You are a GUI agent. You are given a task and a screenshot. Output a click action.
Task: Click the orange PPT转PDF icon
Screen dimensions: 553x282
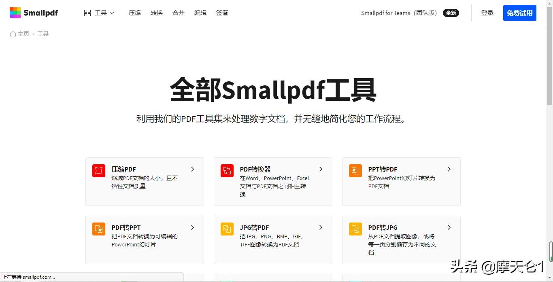click(355, 171)
